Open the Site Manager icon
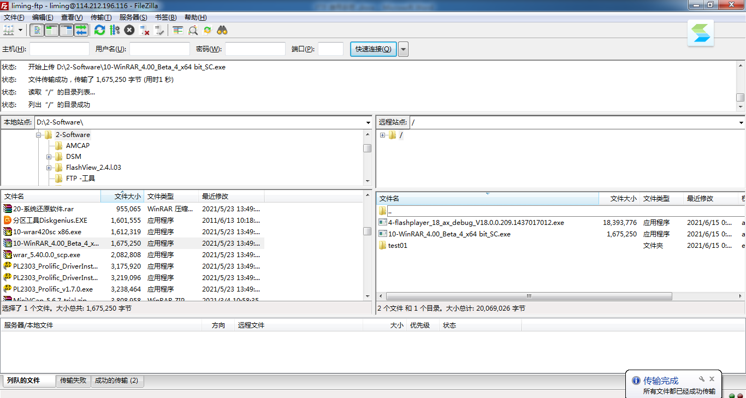Viewport: 746px width, 398px height. (x=8, y=30)
